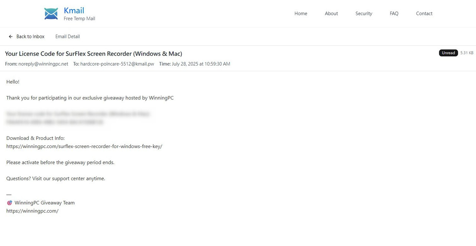The image size is (476, 246).
Task: Select the email subject line about SurFlex
Action: point(94,53)
